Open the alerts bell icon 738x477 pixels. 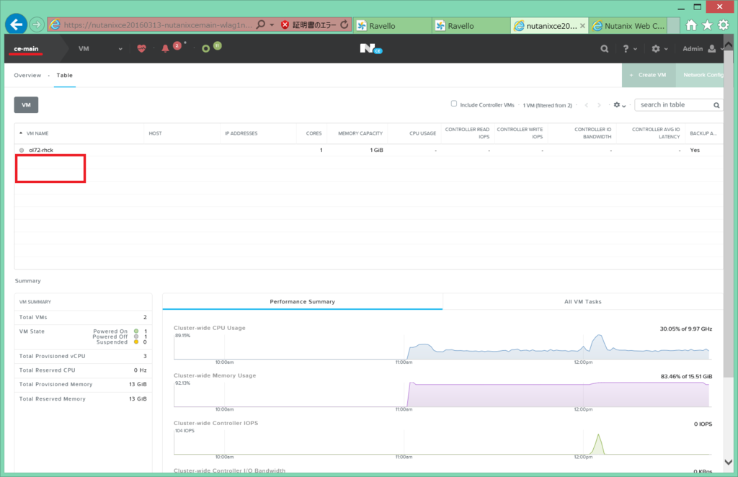coord(165,48)
